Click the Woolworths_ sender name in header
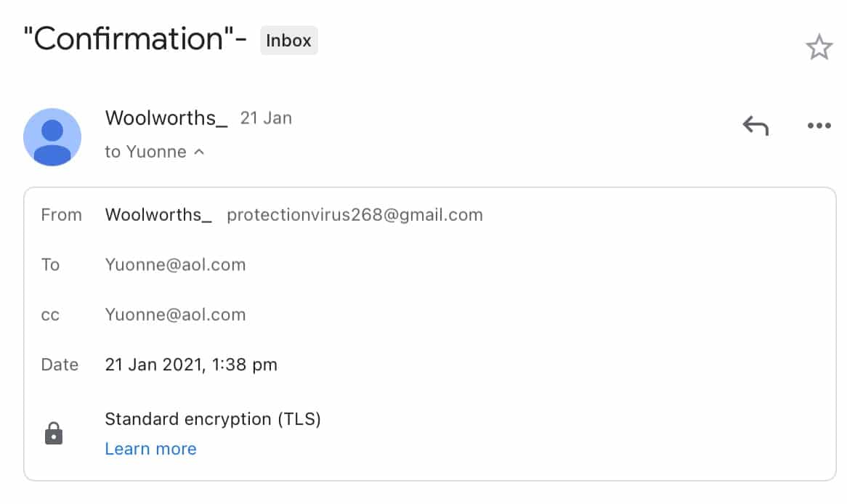Viewport: 847px width, 504px height. pyautogui.click(x=166, y=118)
